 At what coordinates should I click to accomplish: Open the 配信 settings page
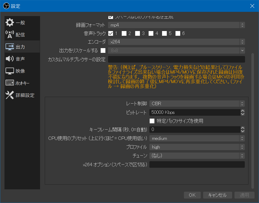click(22, 34)
